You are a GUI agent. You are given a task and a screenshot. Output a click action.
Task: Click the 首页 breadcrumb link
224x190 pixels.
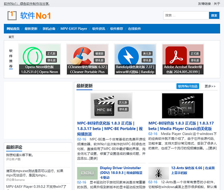click(11, 37)
